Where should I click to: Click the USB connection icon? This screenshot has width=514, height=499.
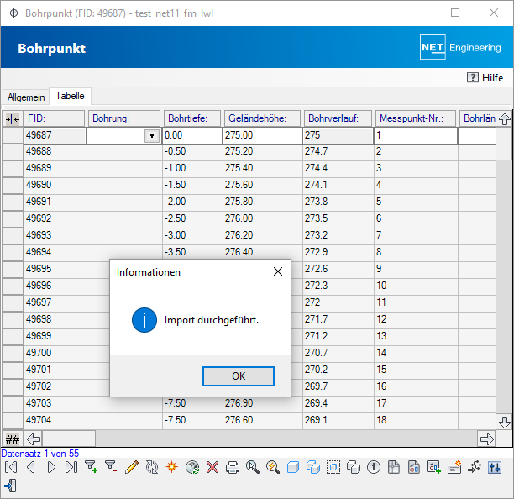(x=475, y=467)
